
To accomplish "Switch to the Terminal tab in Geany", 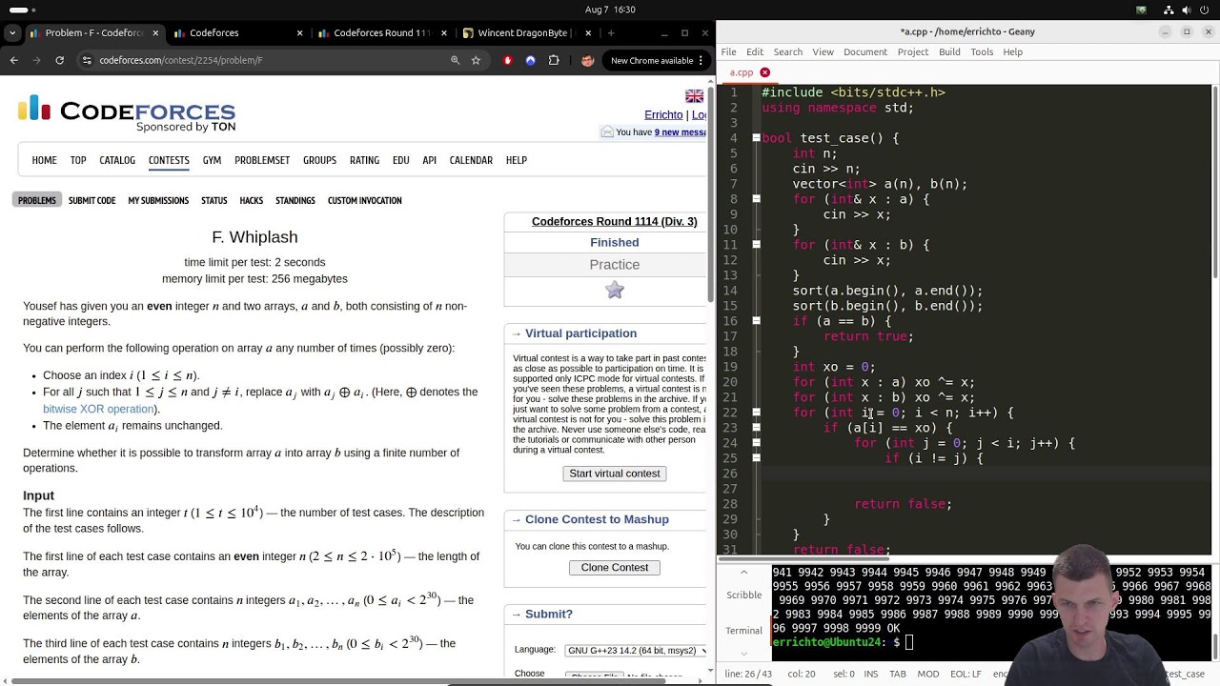I will point(744,631).
